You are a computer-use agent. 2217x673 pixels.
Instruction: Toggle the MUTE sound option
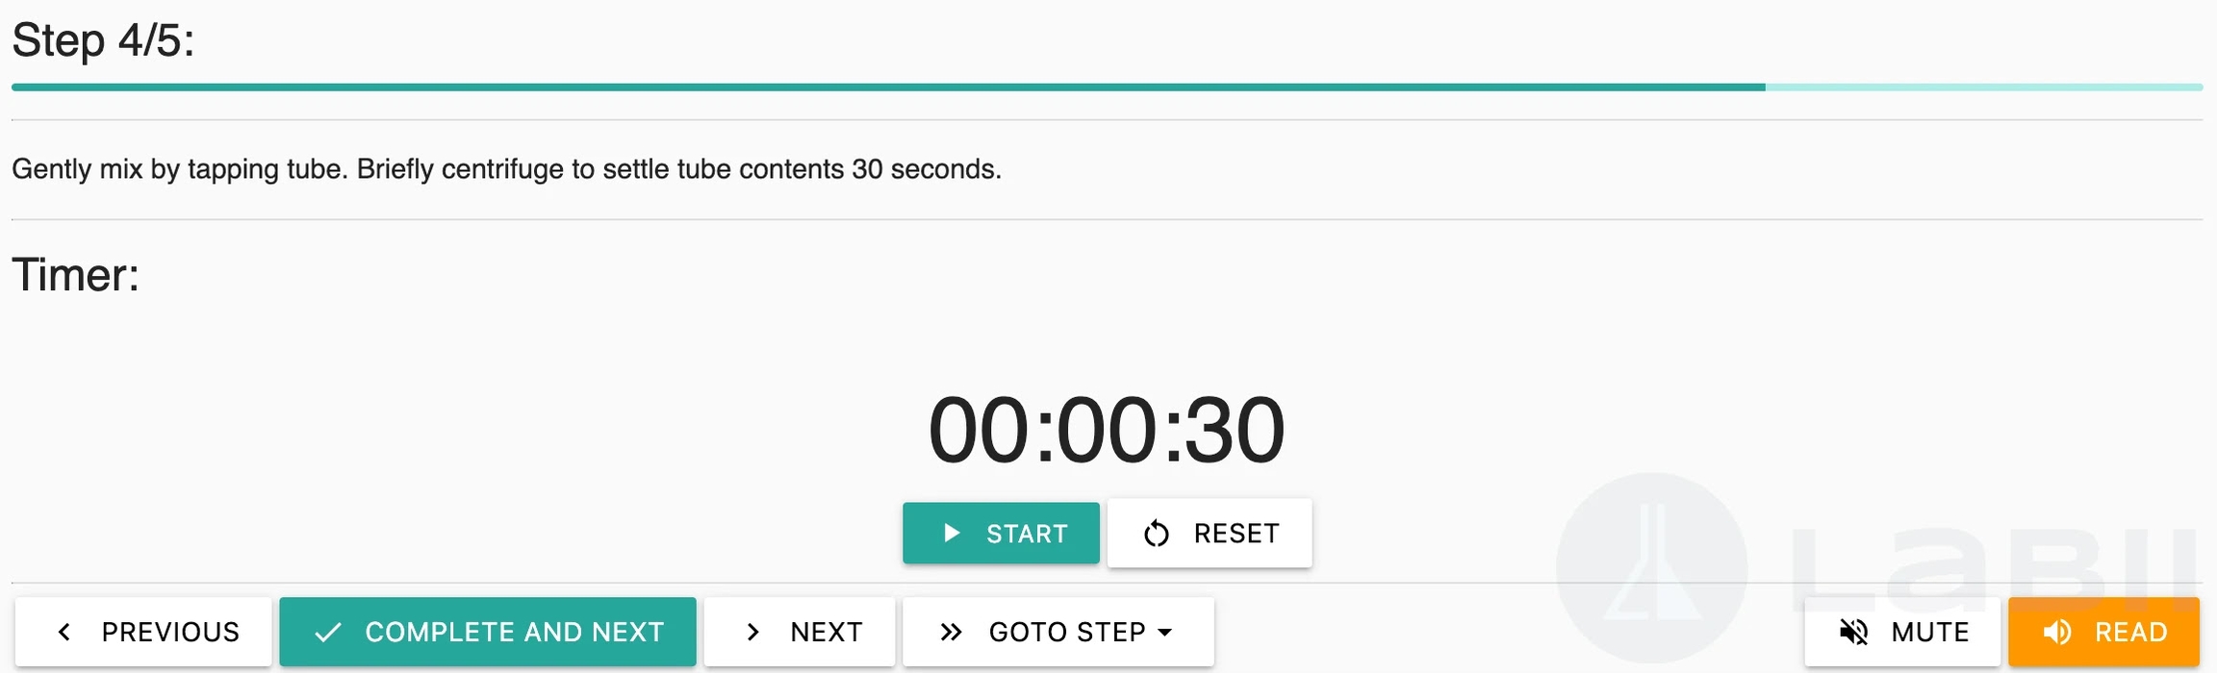coord(1902,632)
